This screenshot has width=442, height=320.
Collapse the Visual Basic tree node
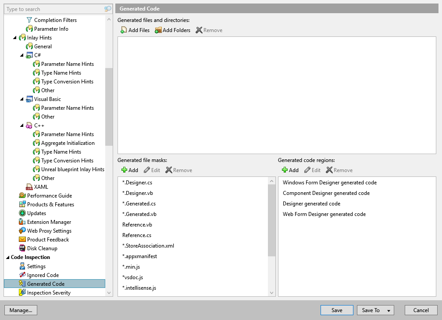pos(22,99)
